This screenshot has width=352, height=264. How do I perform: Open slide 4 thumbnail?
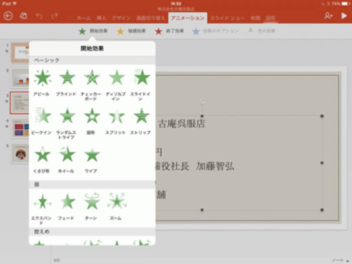(20, 128)
